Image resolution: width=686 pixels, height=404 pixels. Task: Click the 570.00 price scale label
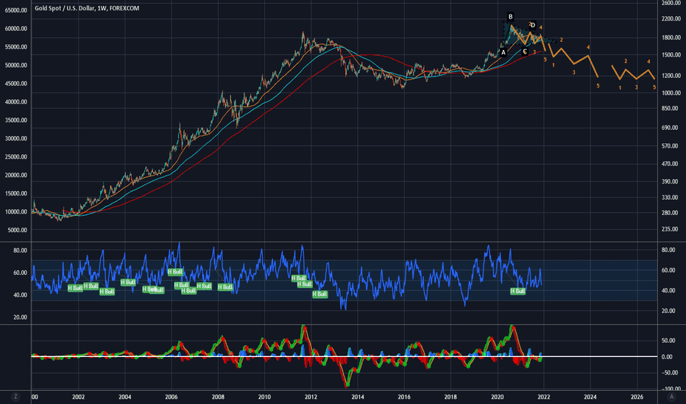click(x=671, y=146)
